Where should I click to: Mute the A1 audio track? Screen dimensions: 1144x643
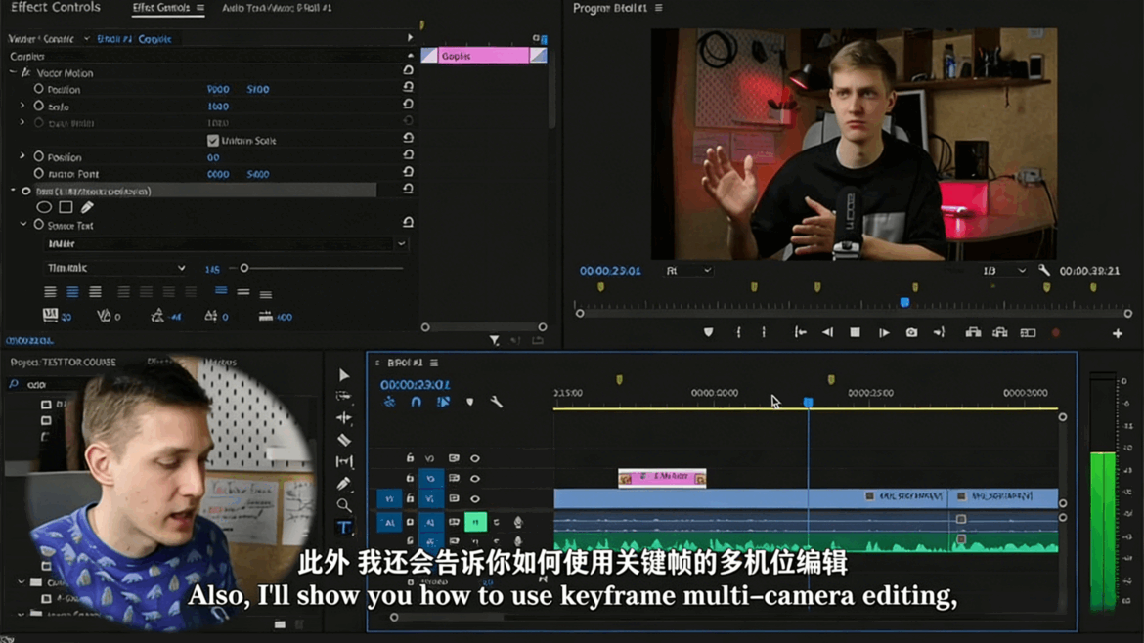(475, 523)
